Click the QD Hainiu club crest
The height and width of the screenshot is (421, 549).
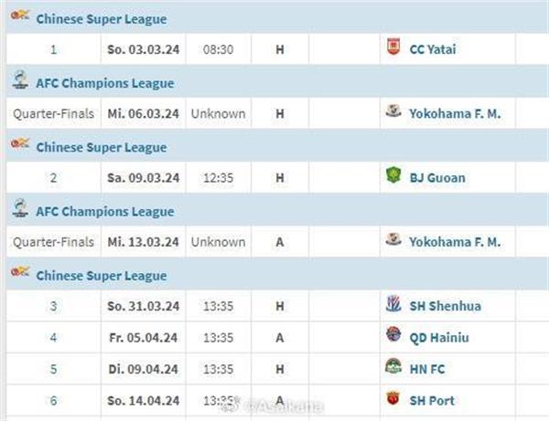point(393,337)
